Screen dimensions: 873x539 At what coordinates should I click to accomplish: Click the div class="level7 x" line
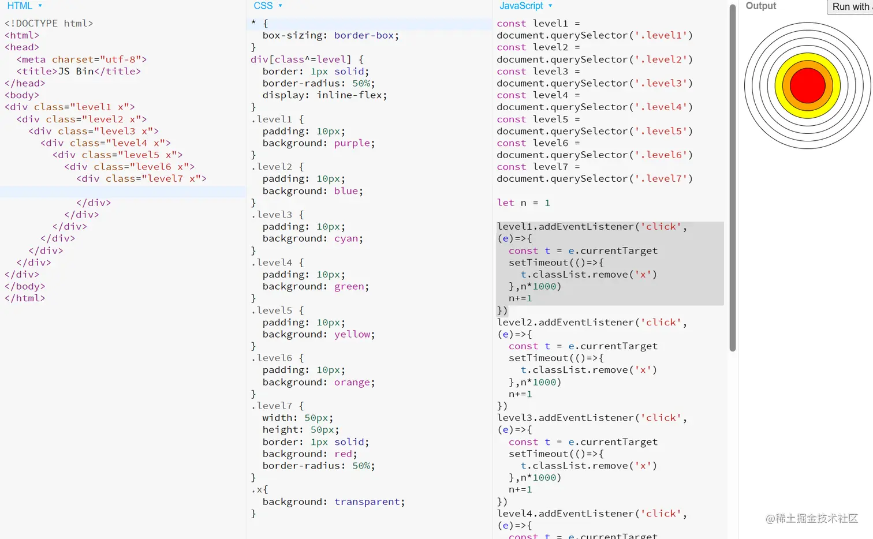coord(141,178)
